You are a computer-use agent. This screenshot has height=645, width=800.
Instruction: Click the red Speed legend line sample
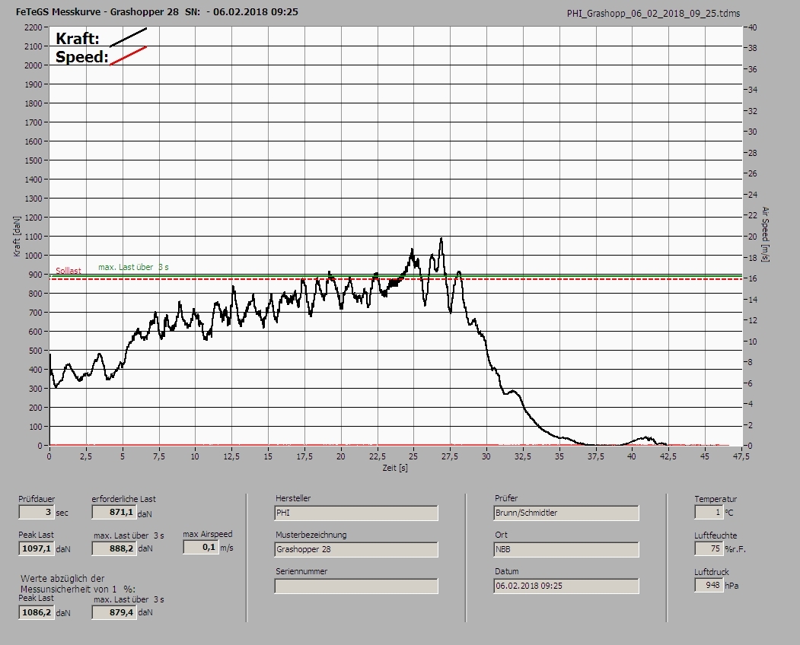pyautogui.click(x=128, y=56)
